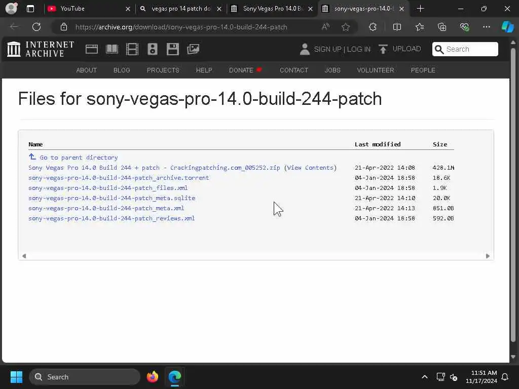Open tab actions menu icon

pyautogui.click(x=30, y=9)
